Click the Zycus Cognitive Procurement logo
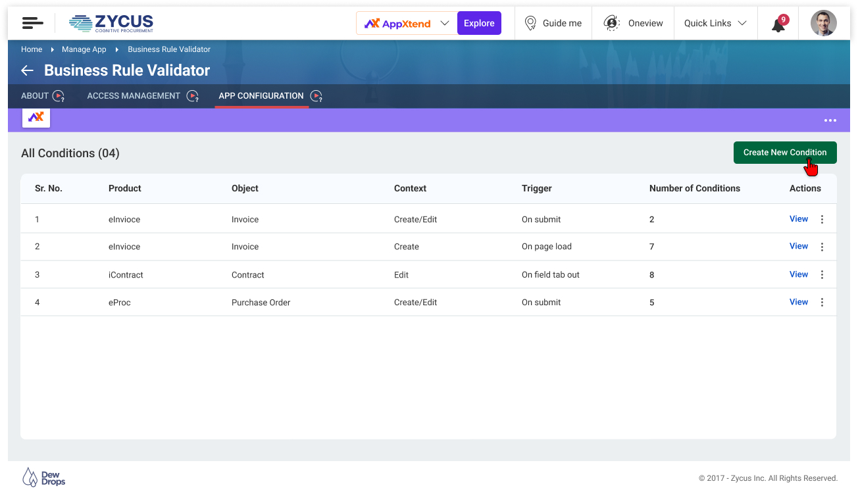 point(111,23)
